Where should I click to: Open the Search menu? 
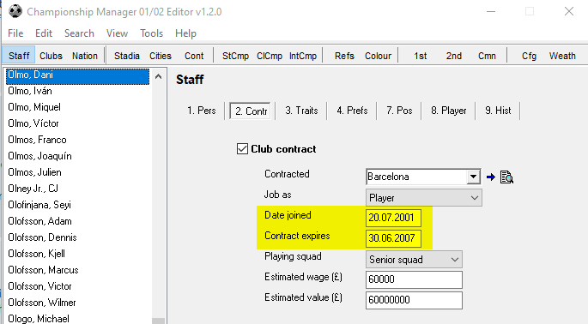(x=79, y=33)
